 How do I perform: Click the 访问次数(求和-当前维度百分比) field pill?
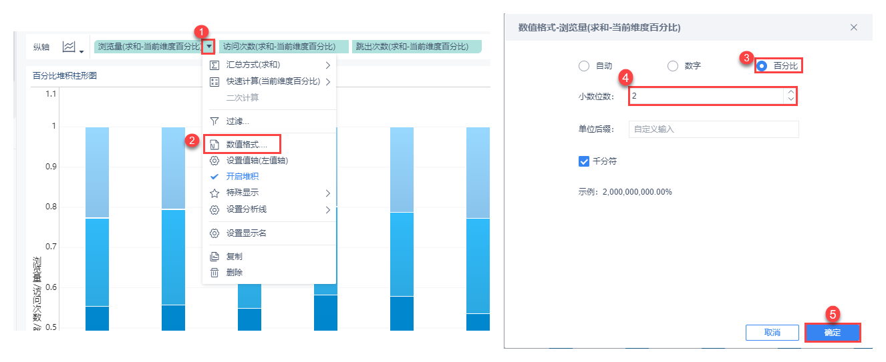283,47
